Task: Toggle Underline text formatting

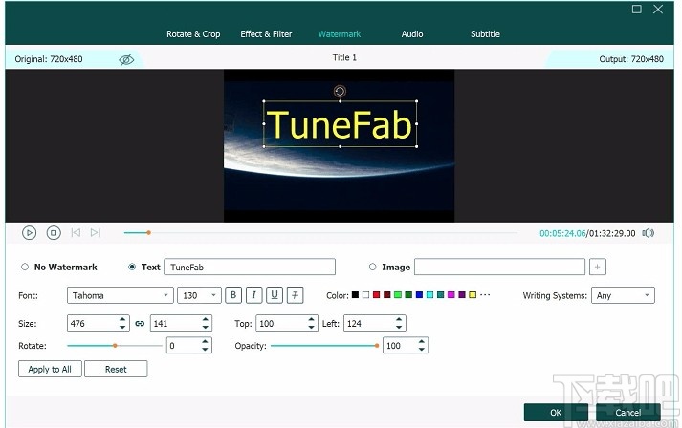Action: click(x=275, y=295)
